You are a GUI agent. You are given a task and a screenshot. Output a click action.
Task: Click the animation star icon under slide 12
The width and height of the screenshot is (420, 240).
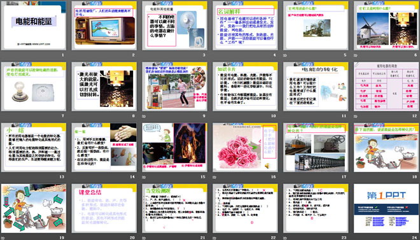356,116
